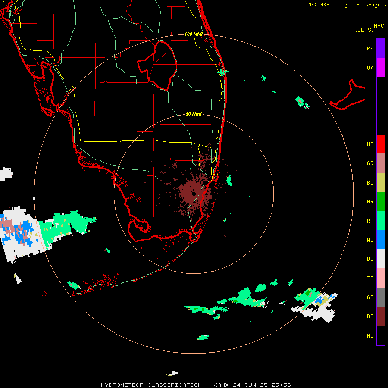Click the 'GC' legend label
Screen dimensions: 388x388
coord(370,297)
